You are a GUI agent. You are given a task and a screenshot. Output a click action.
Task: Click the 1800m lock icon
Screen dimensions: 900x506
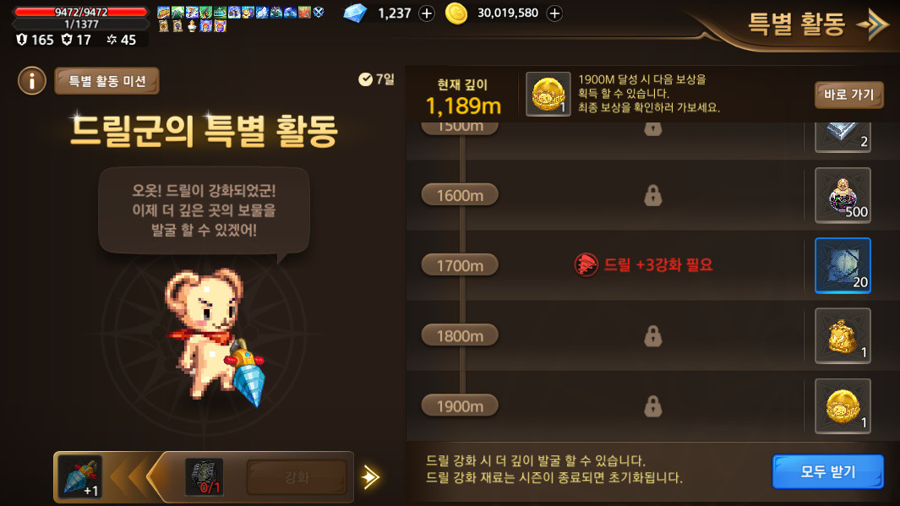click(652, 336)
